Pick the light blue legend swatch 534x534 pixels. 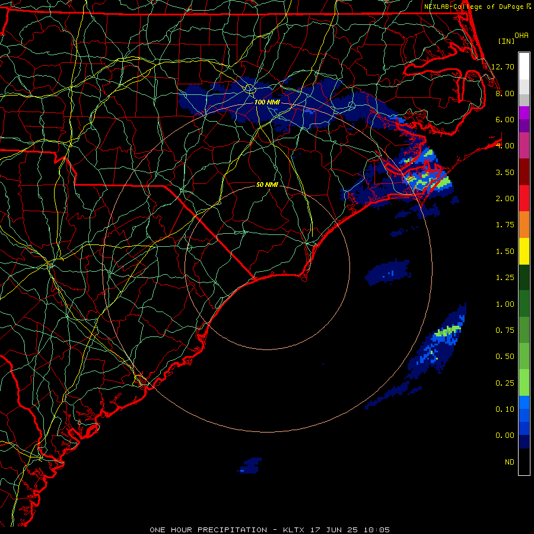pos(524,402)
